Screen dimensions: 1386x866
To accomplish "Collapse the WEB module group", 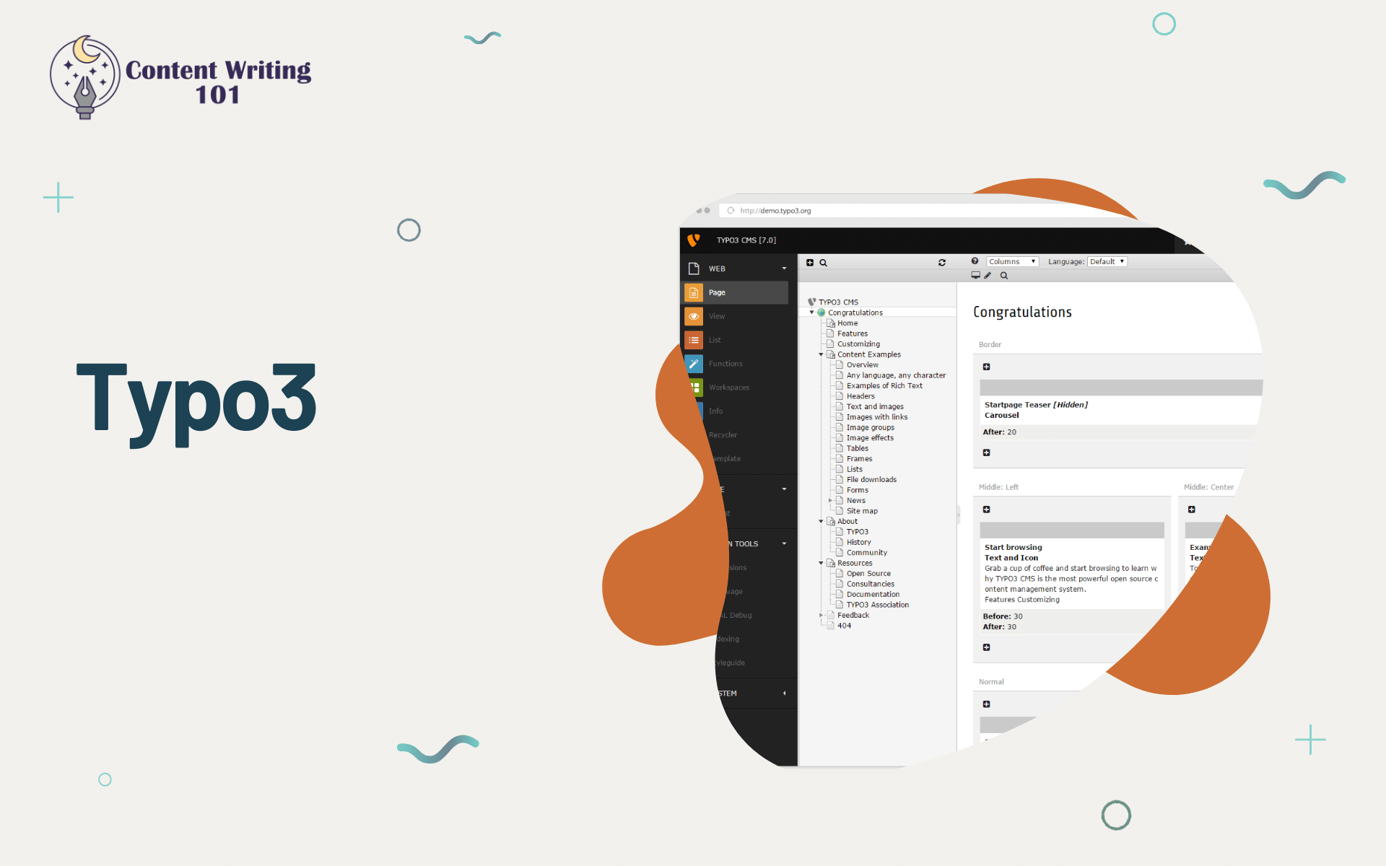I will (784, 268).
